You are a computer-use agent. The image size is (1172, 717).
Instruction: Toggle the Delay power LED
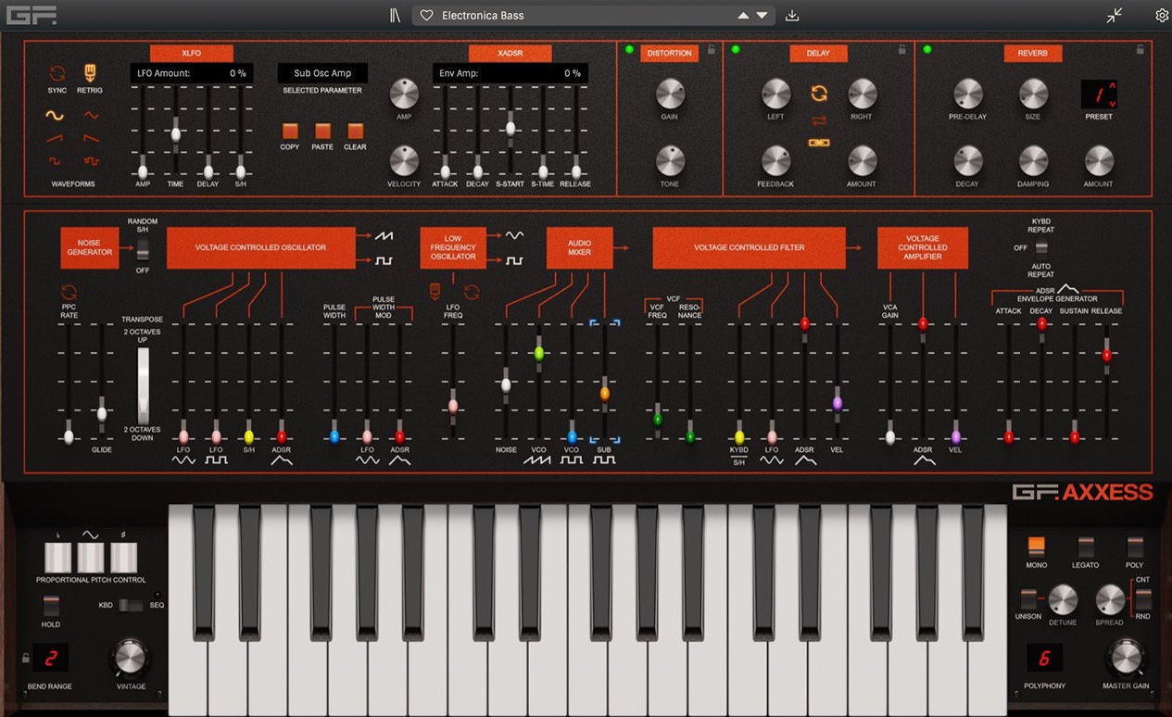(737, 49)
